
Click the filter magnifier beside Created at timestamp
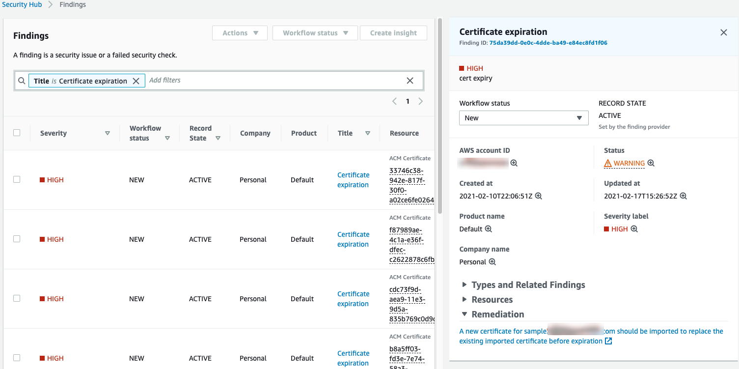tap(539, 196)
